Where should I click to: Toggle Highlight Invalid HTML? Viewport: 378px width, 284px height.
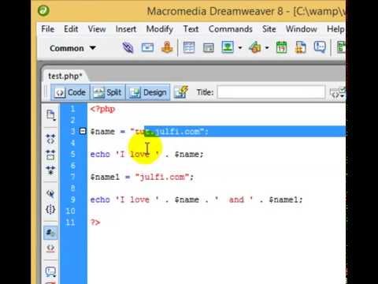[x=50, y=248]
